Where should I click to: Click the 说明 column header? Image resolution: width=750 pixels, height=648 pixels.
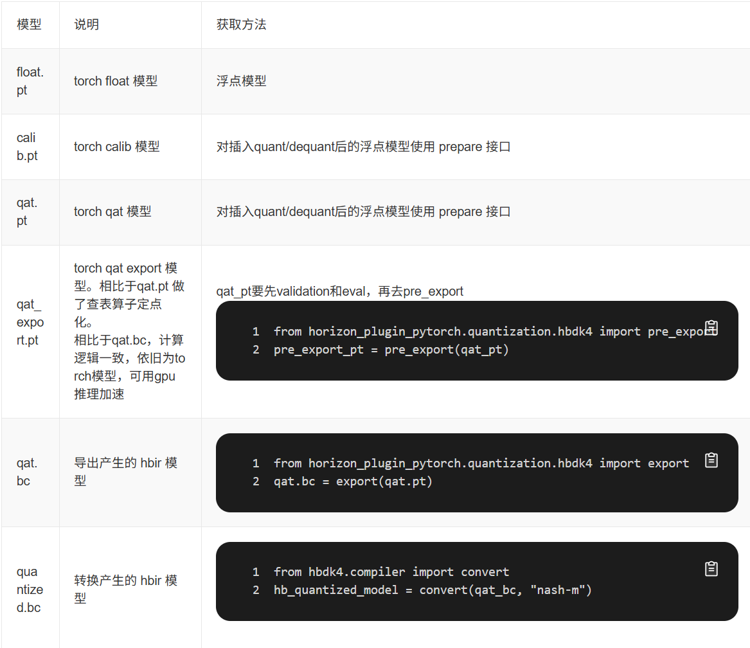click(x=87, y=24)
